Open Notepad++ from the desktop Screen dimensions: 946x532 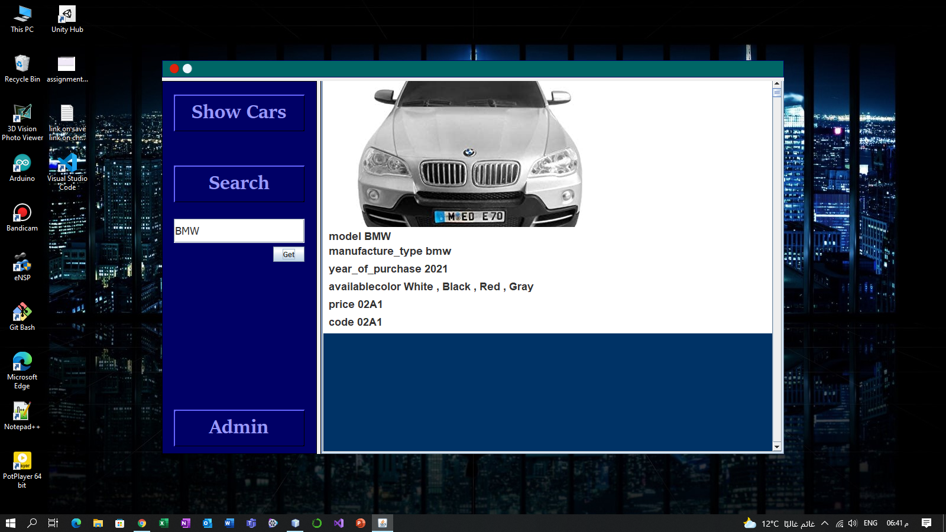coord(22,415)
